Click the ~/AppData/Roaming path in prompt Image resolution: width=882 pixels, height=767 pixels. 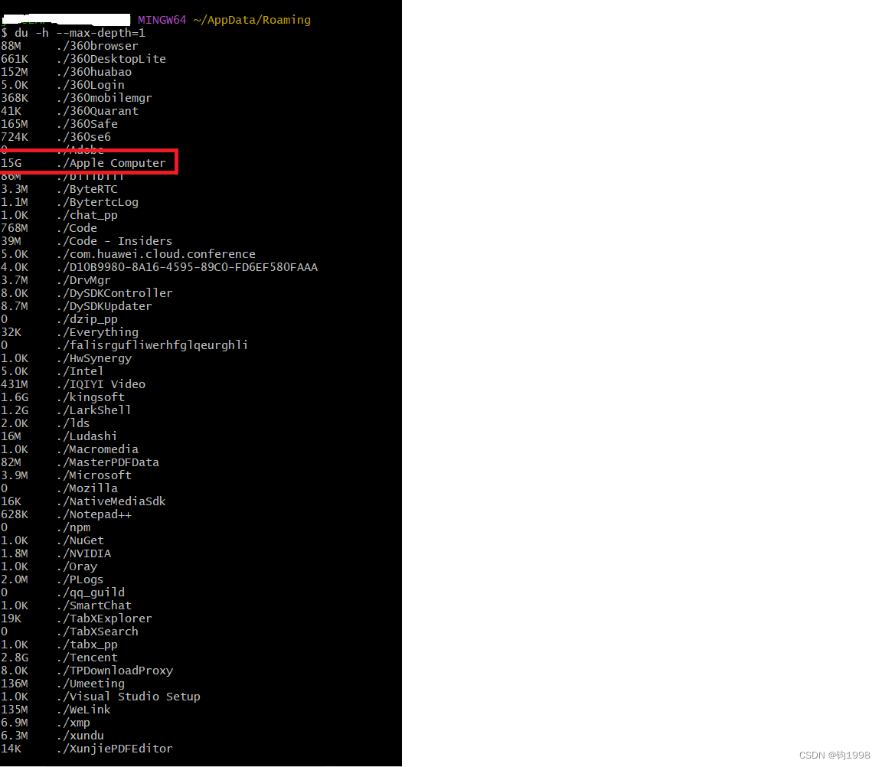click(x=251, y=20)
